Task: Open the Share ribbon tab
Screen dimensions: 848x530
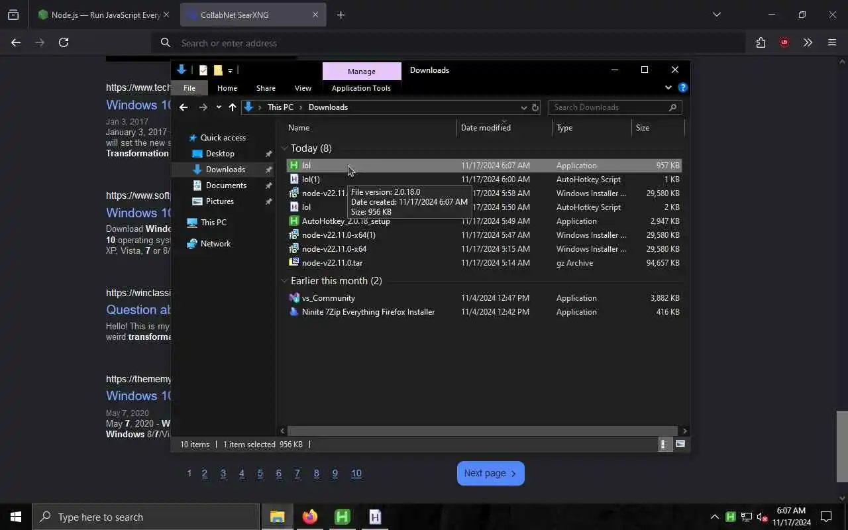Action: [x=266, y=88]
